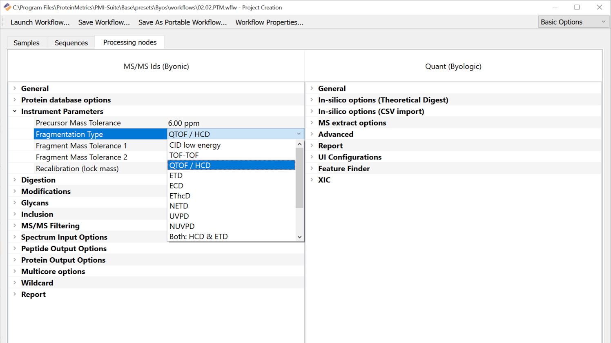The width and height of the screenshot is (611, 343).
Task: Pick EThcD in the dropdown list
Action: coord(180,196)
